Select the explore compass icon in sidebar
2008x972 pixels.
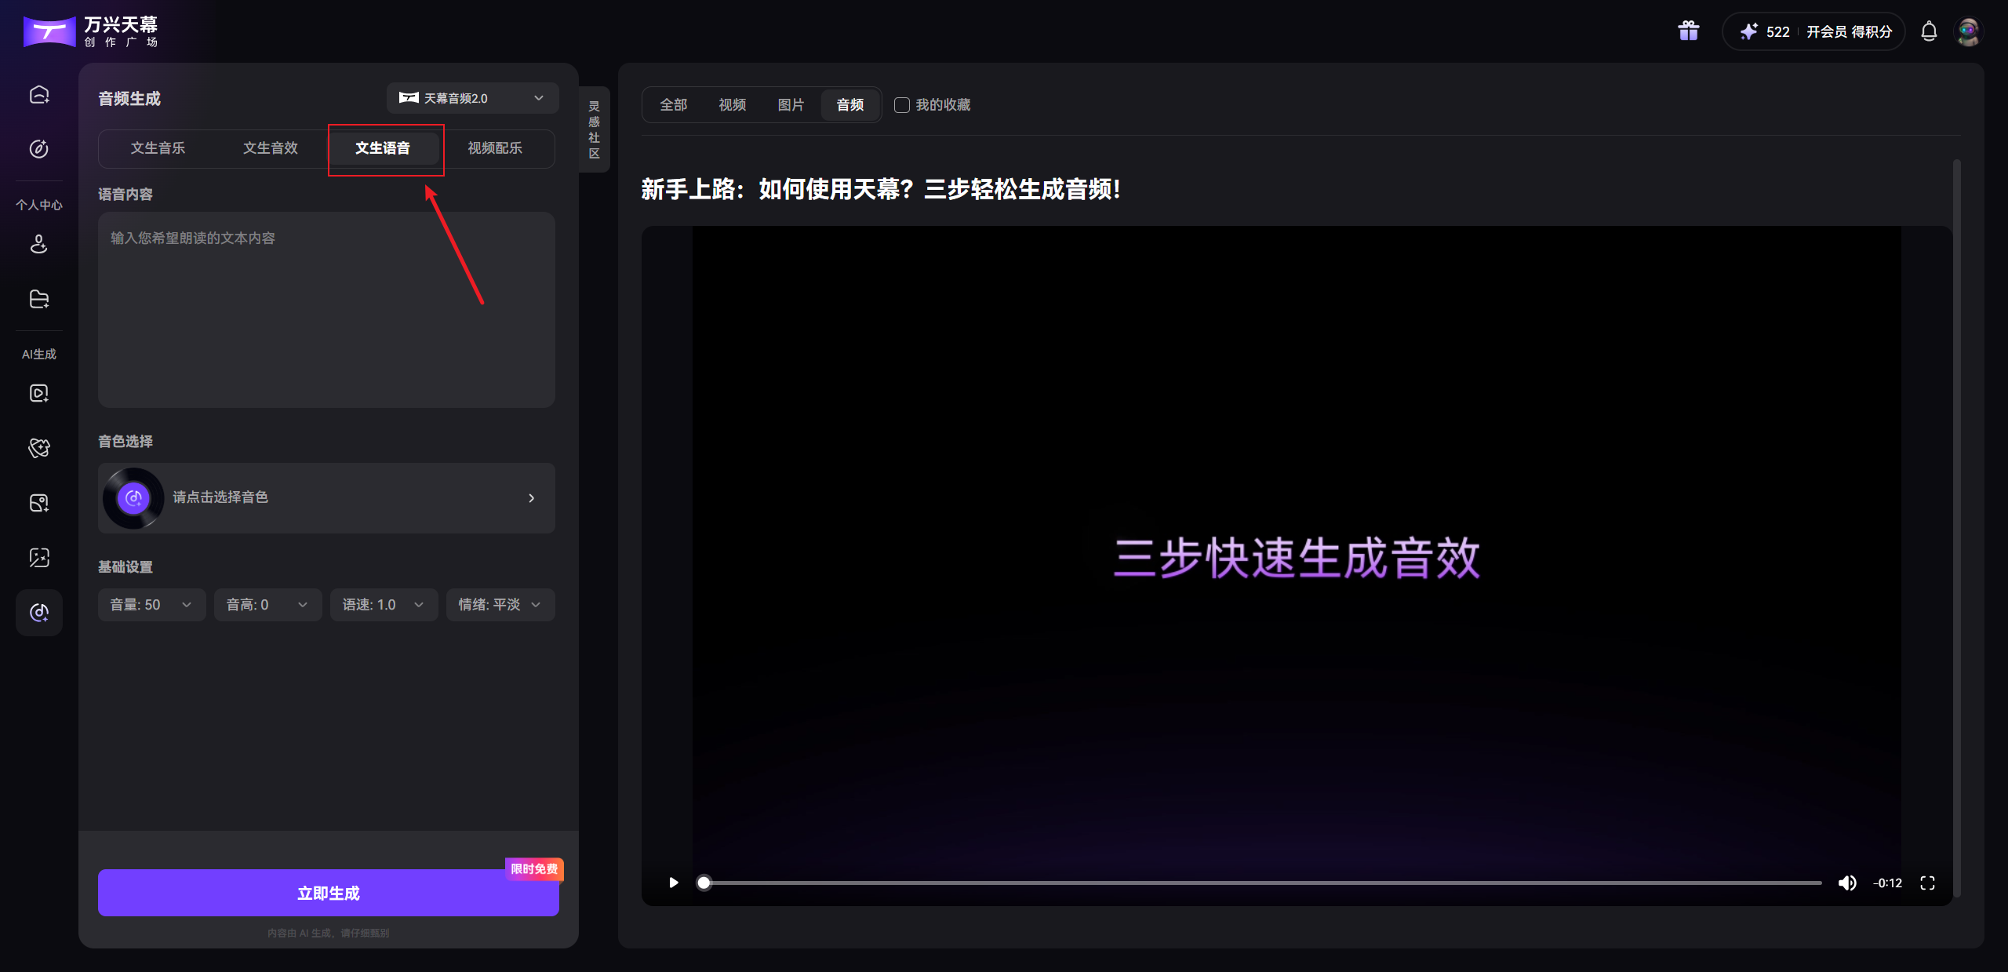point(38,149)
